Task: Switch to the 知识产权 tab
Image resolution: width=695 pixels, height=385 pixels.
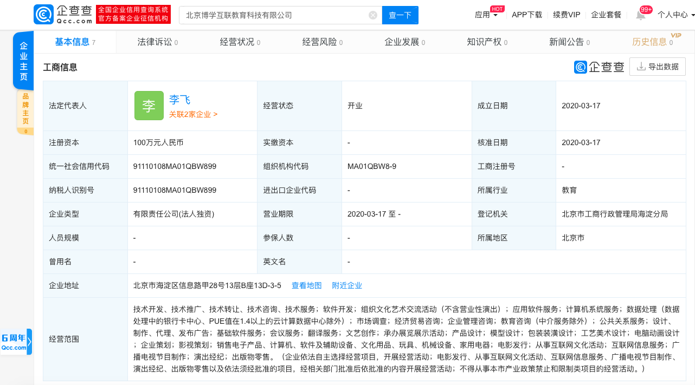Action: coord(486,42)
